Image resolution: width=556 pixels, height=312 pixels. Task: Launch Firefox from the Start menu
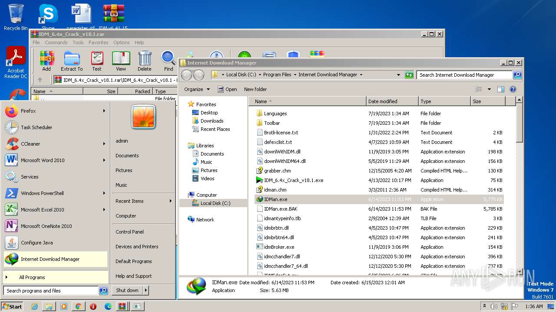tap(55, 111)
